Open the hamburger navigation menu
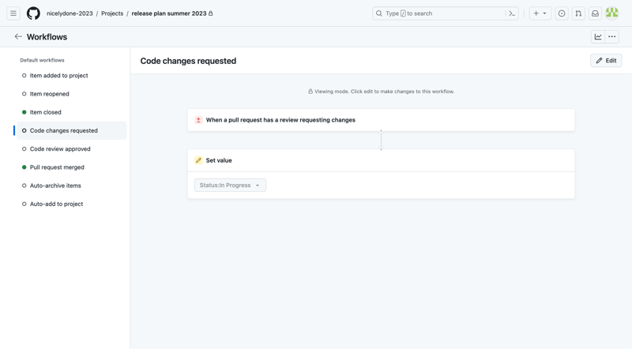Screen dimensions: 632x349 [x=13, y=13]
